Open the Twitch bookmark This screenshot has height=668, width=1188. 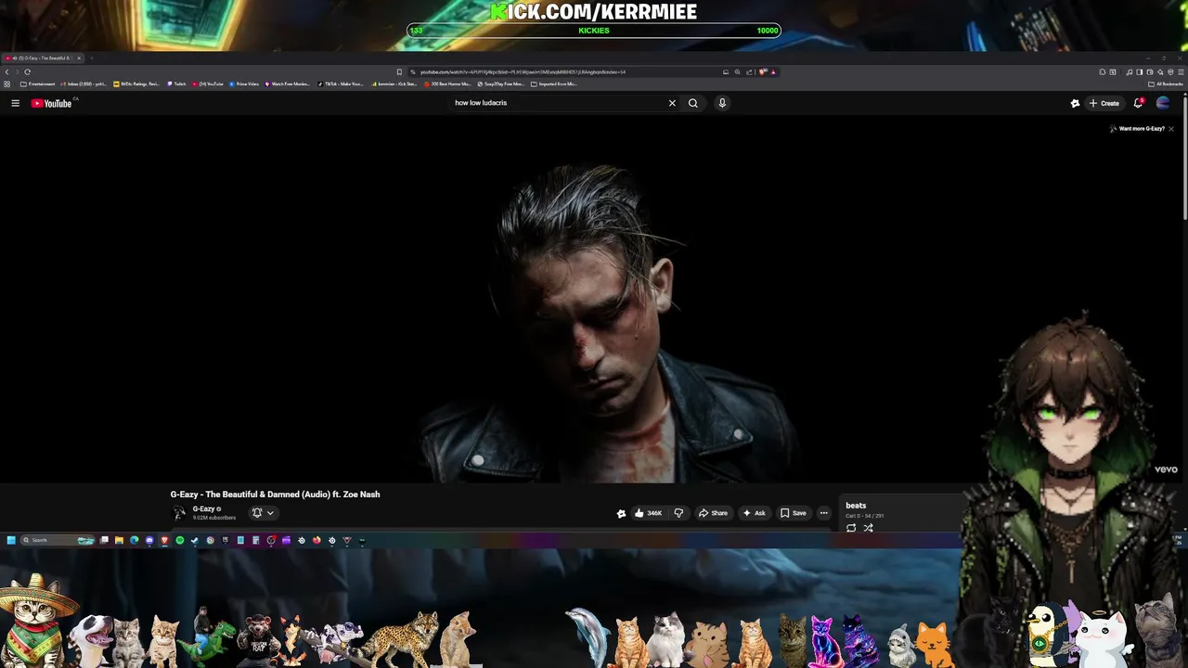point(176,83)
